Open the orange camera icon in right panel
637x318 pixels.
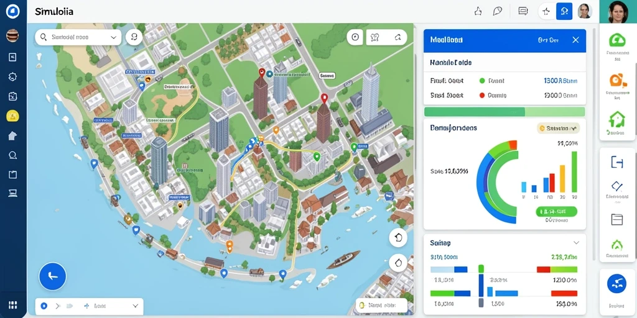tap(617, 80)
